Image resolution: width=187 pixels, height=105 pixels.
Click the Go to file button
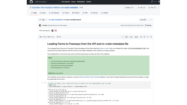[143, 20]
